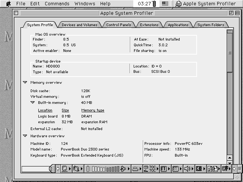Open the hard disk spin down module
The width and height of the screenshot is (243, 182).
click(137, 169)
